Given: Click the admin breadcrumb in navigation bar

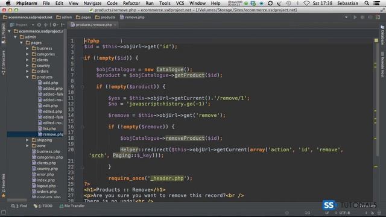Looking at the screenshot, I should tap(64, 17).
